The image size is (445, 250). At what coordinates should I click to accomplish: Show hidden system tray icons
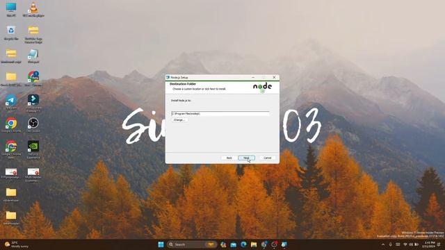383,244
